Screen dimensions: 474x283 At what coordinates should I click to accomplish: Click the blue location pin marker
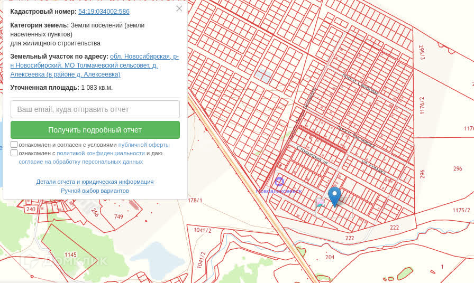(x=334, y=195)
